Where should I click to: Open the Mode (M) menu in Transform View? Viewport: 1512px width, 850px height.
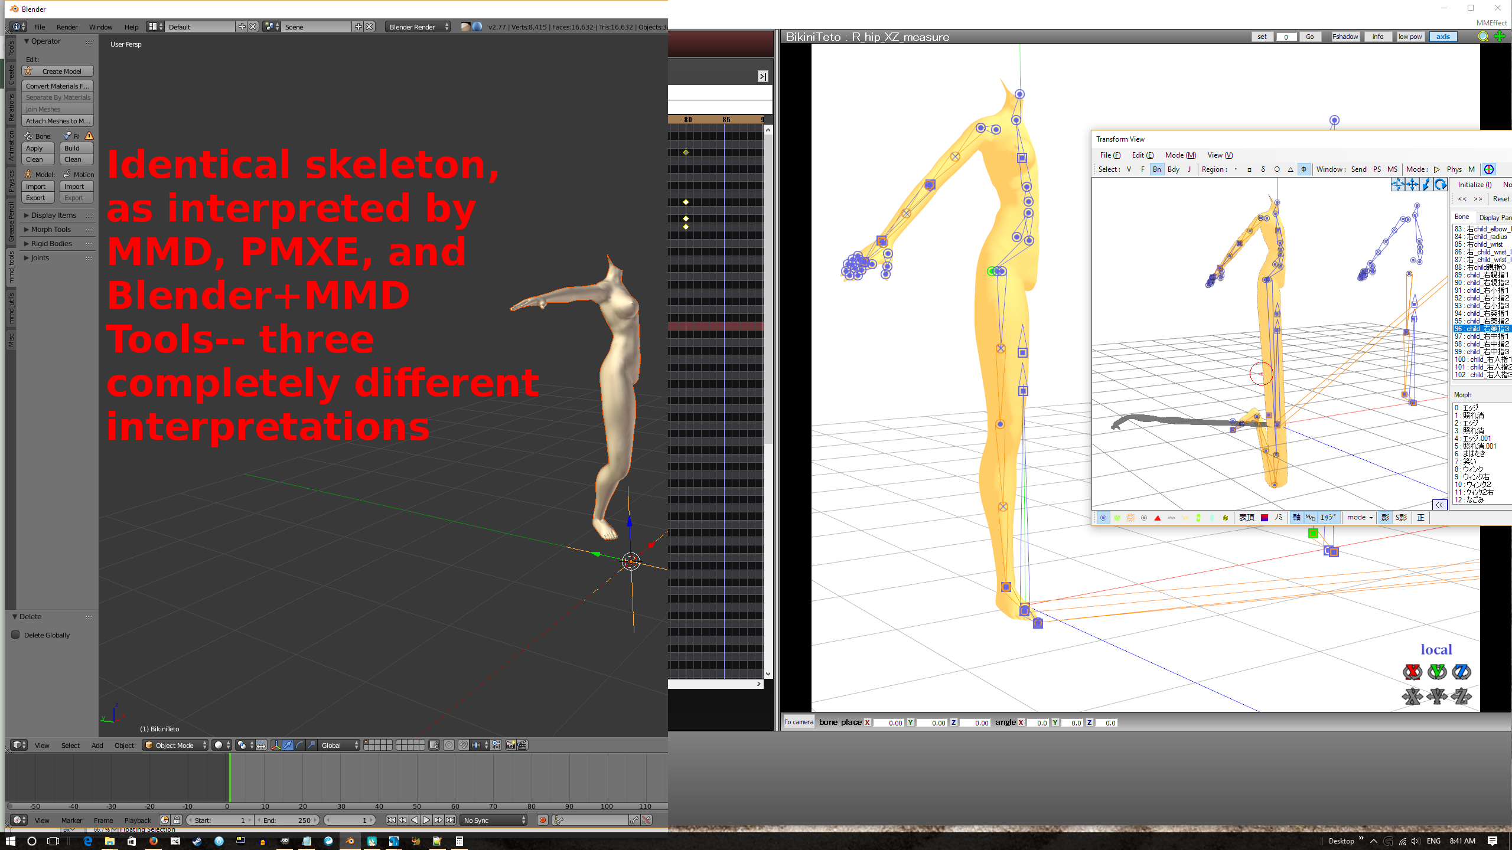point(1180,155)
